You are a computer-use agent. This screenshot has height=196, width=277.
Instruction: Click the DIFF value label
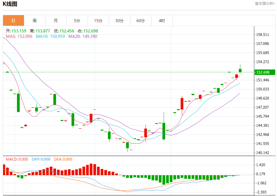(x=41, y=159)
